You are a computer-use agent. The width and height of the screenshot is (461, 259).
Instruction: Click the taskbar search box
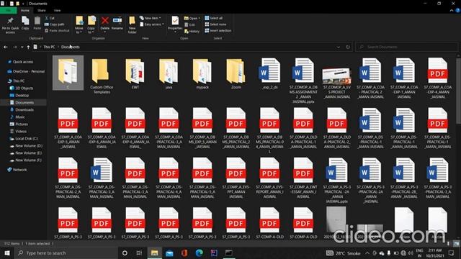[66, 253]
